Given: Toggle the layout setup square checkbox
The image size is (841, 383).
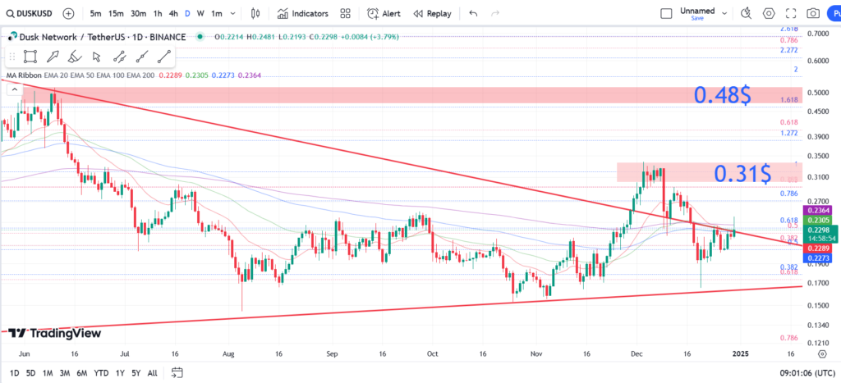Looking at the screenshot, I should 665,13.
